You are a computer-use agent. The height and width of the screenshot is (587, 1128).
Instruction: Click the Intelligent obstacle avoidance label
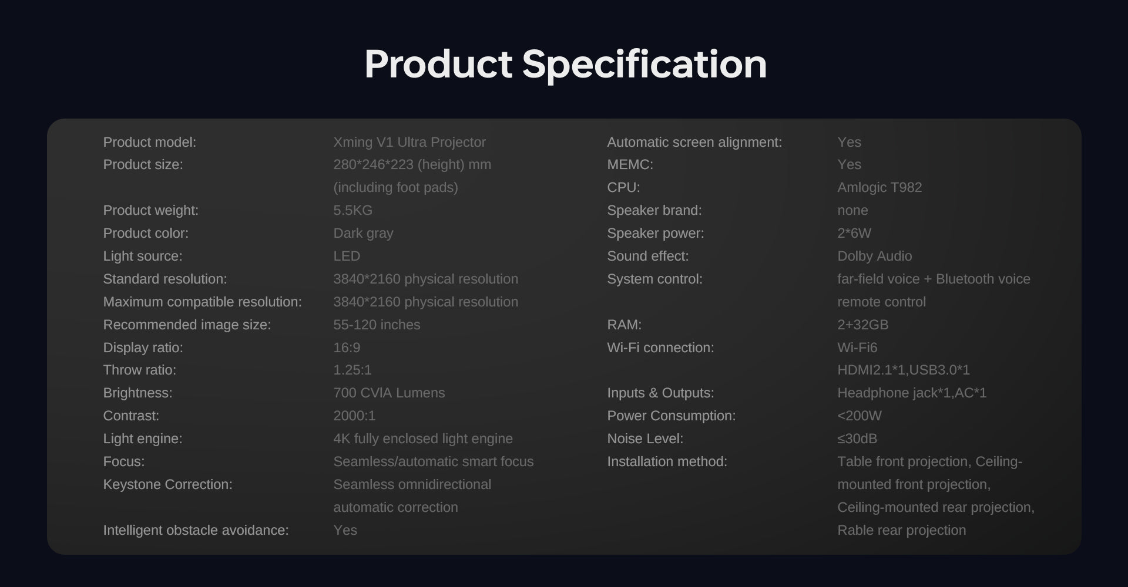click(196, 530)
